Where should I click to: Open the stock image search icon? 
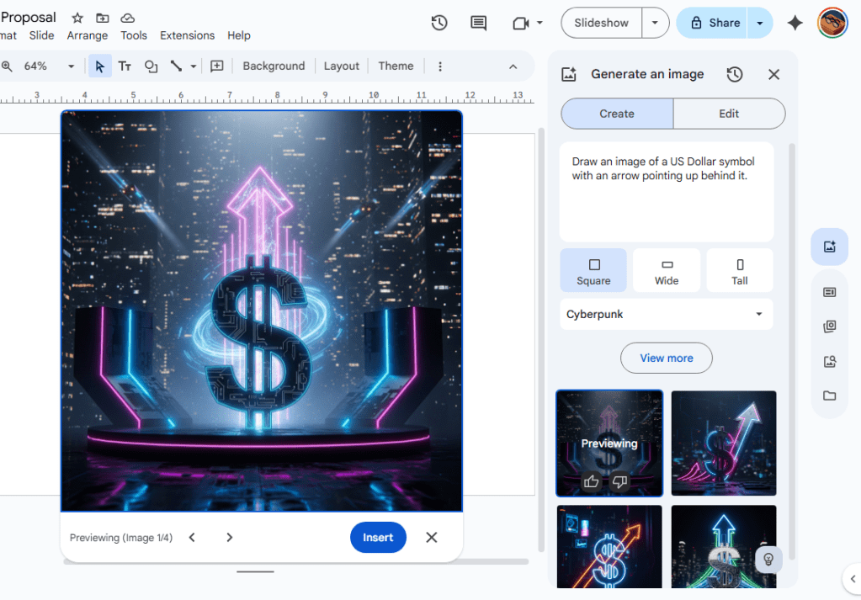point(830,361)
